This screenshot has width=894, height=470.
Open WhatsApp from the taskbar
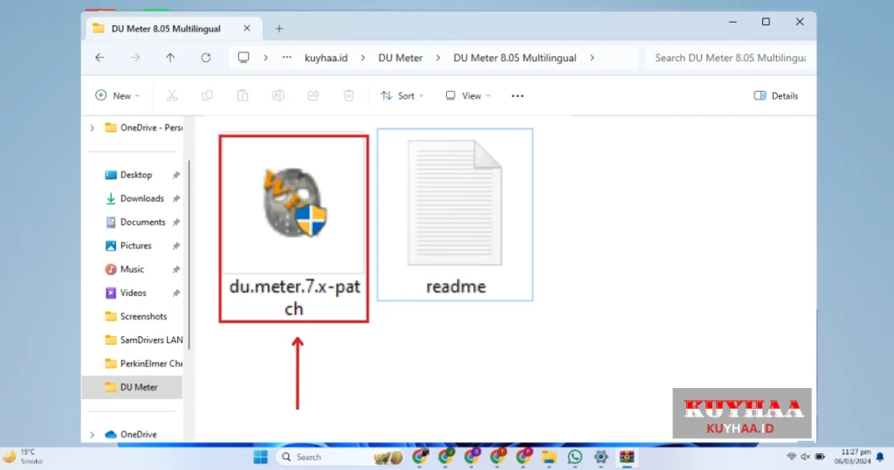point(574,457)
